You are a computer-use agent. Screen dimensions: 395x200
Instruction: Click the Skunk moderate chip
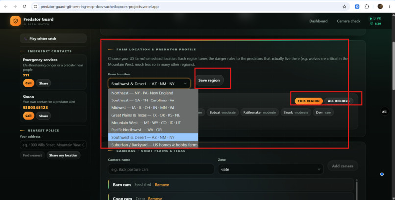click(x=296, y=112)
